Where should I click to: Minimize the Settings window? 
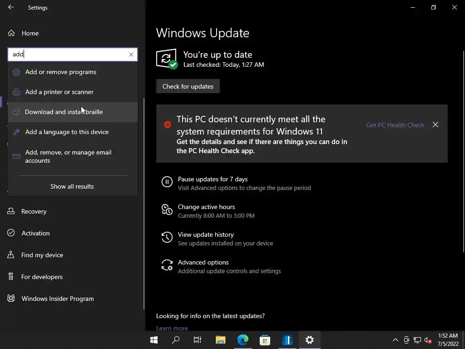coord(412,7)
